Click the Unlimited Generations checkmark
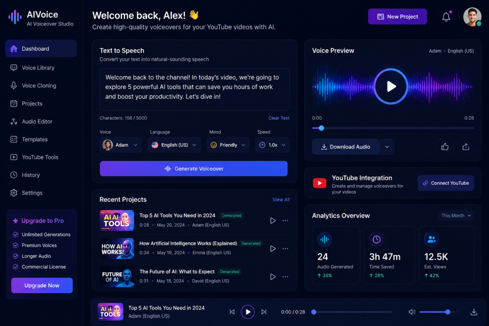The height and width of the screenshot is (326, 489). pyautogui.click(x=15, y=235)
